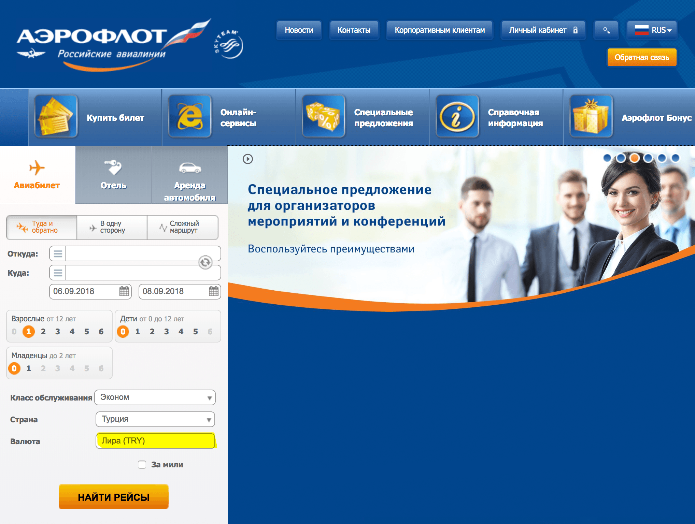Click the orange Обратная связь button
695x524 pixels.
pos(642,57)
